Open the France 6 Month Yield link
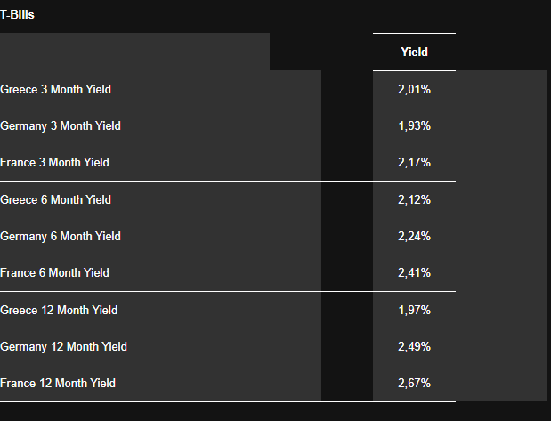Image resolution: width=551 pixels, height=421 pixels. 55,272
